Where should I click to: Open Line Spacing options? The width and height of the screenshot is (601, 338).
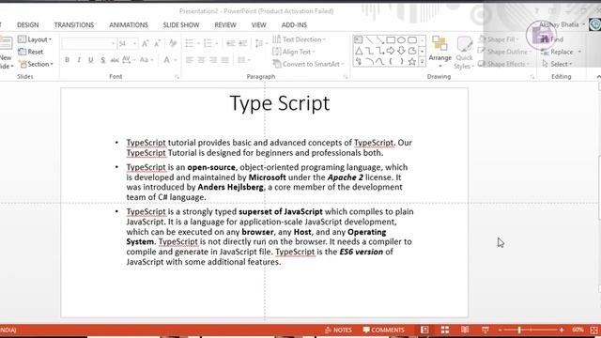pyautogui.click(x=261, y=43)
